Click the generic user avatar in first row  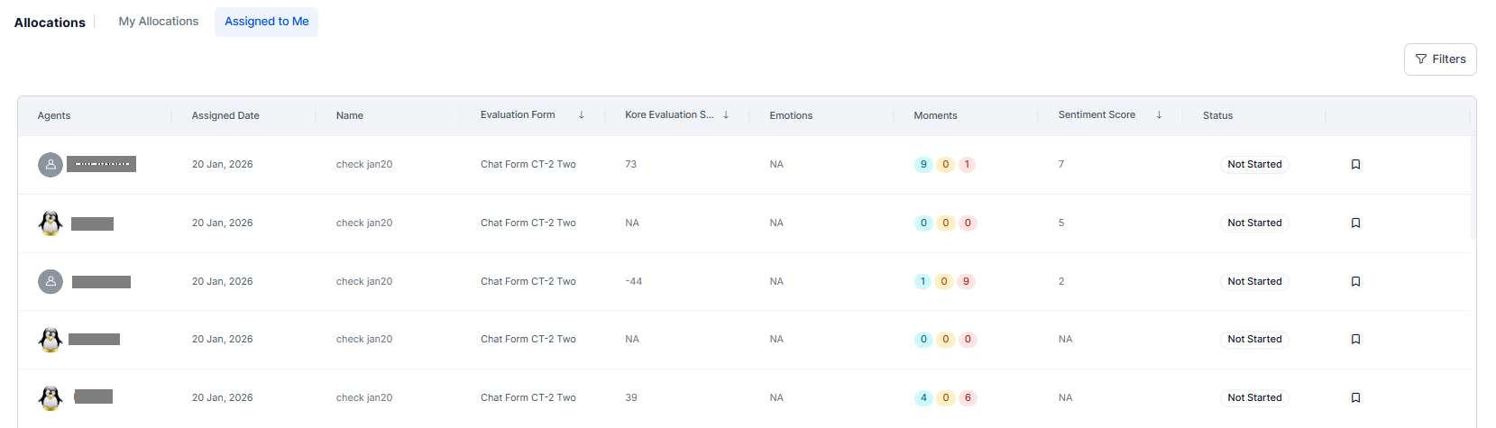tap(50, 165)
